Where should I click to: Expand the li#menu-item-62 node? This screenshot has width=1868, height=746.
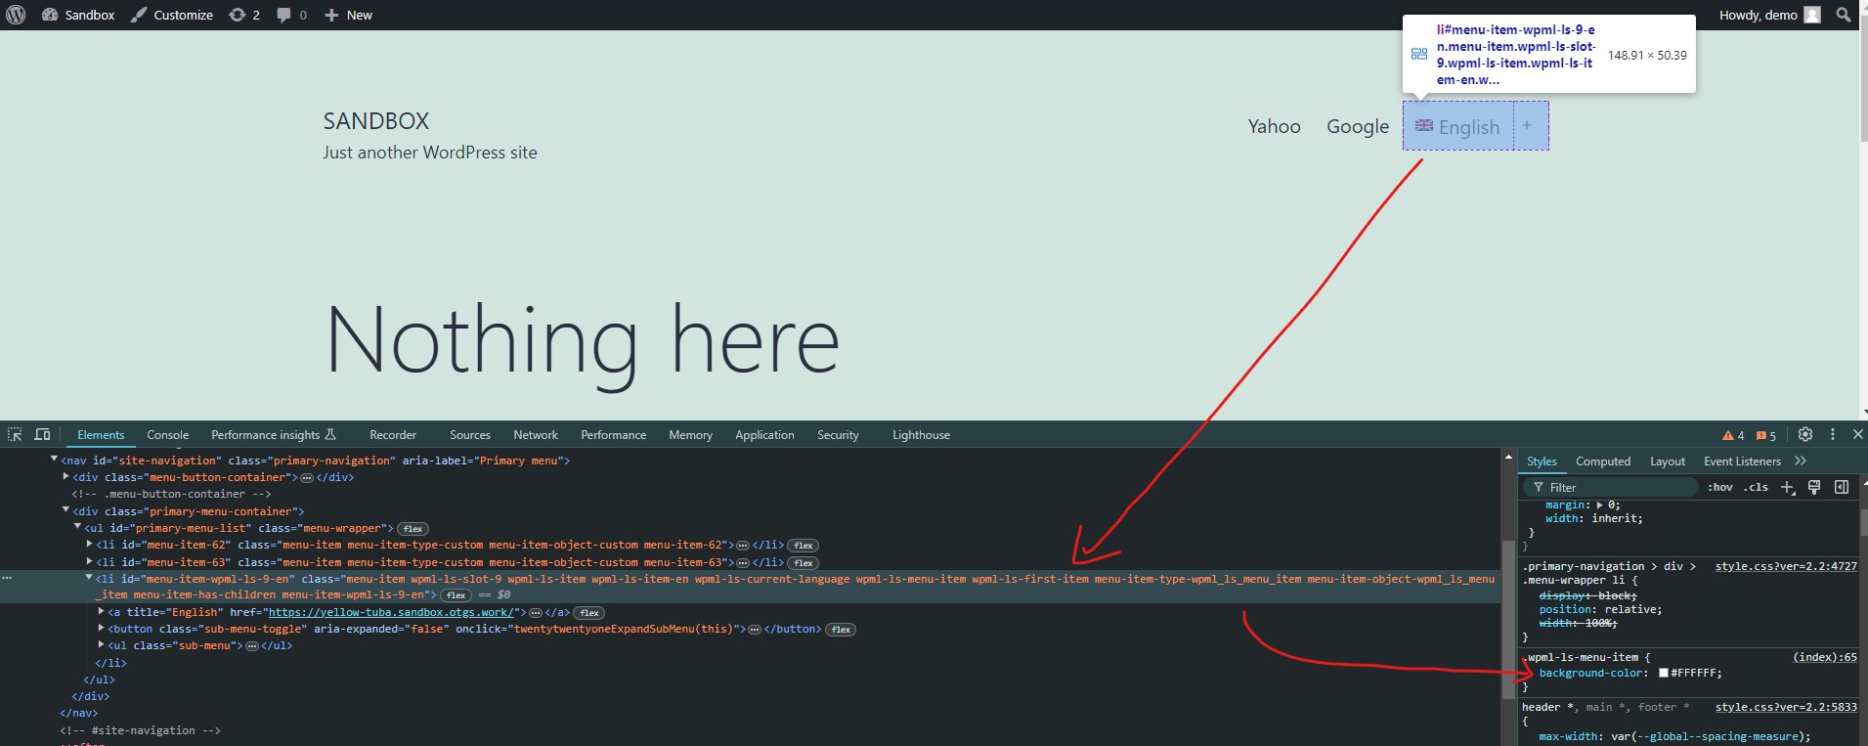click(89, 545)
